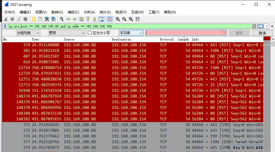Image resolution: width=275 pixels, height=152 pixels.
Task: Sort by the Info column header
Action: point(227,39)
